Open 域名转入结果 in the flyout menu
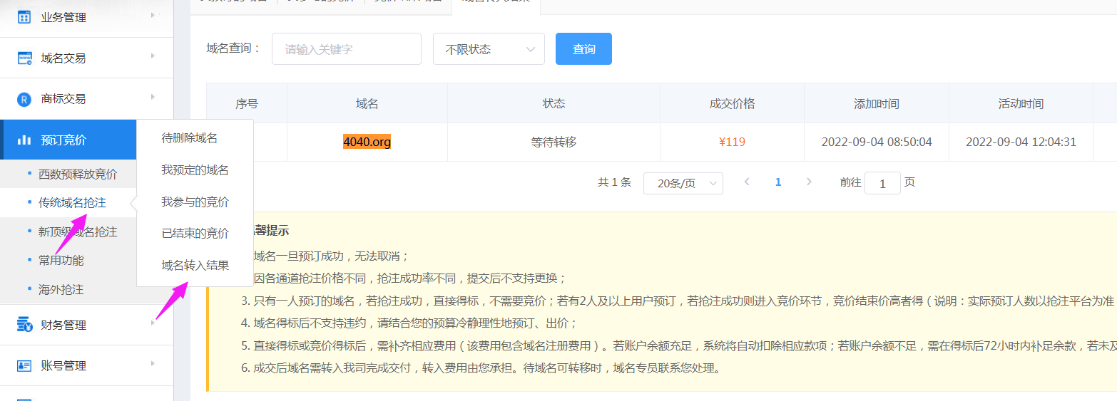Screen dimensions: 1117x401 [x=195, y=266]
